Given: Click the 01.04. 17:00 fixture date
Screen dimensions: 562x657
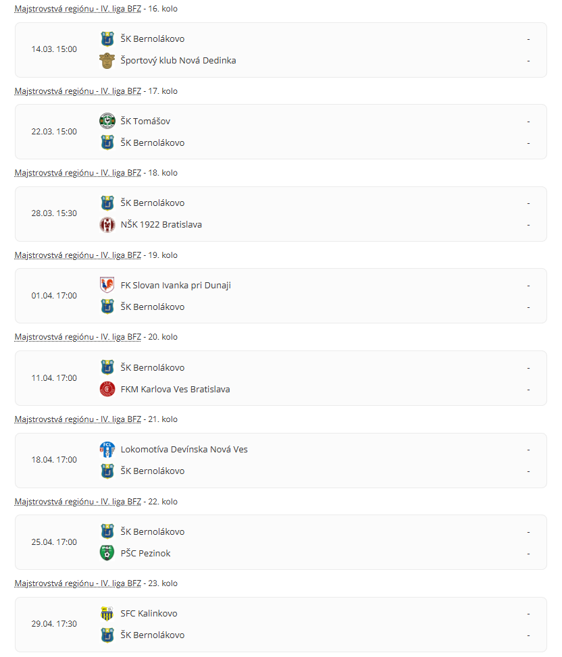Looking at the screenshot, I should [x=54, y=296].
